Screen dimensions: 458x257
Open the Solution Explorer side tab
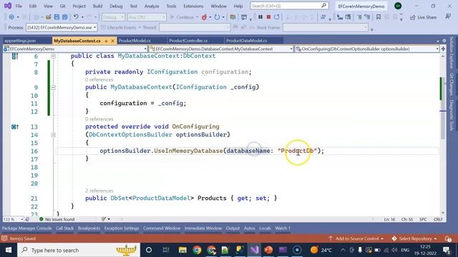(x=452, y=53)
